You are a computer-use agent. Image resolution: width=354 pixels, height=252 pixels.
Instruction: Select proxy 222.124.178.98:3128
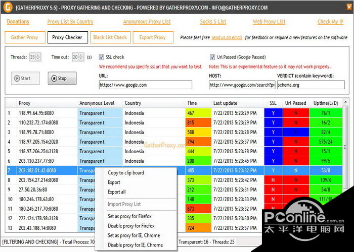[x=38, y=218]
